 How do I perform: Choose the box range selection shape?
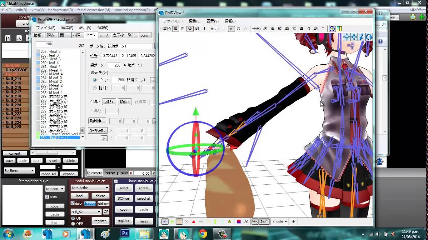pos(231,29)
